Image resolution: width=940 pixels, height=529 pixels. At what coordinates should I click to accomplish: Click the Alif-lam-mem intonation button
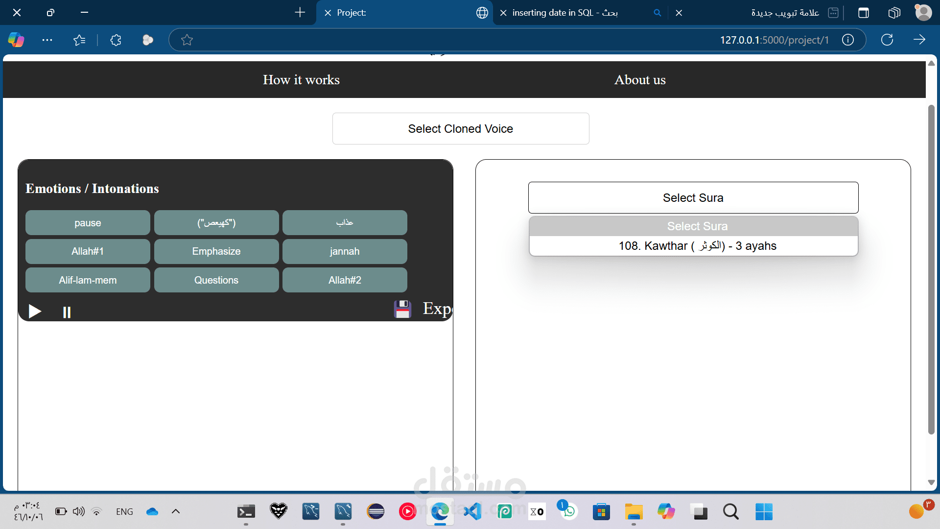point(88,280)
